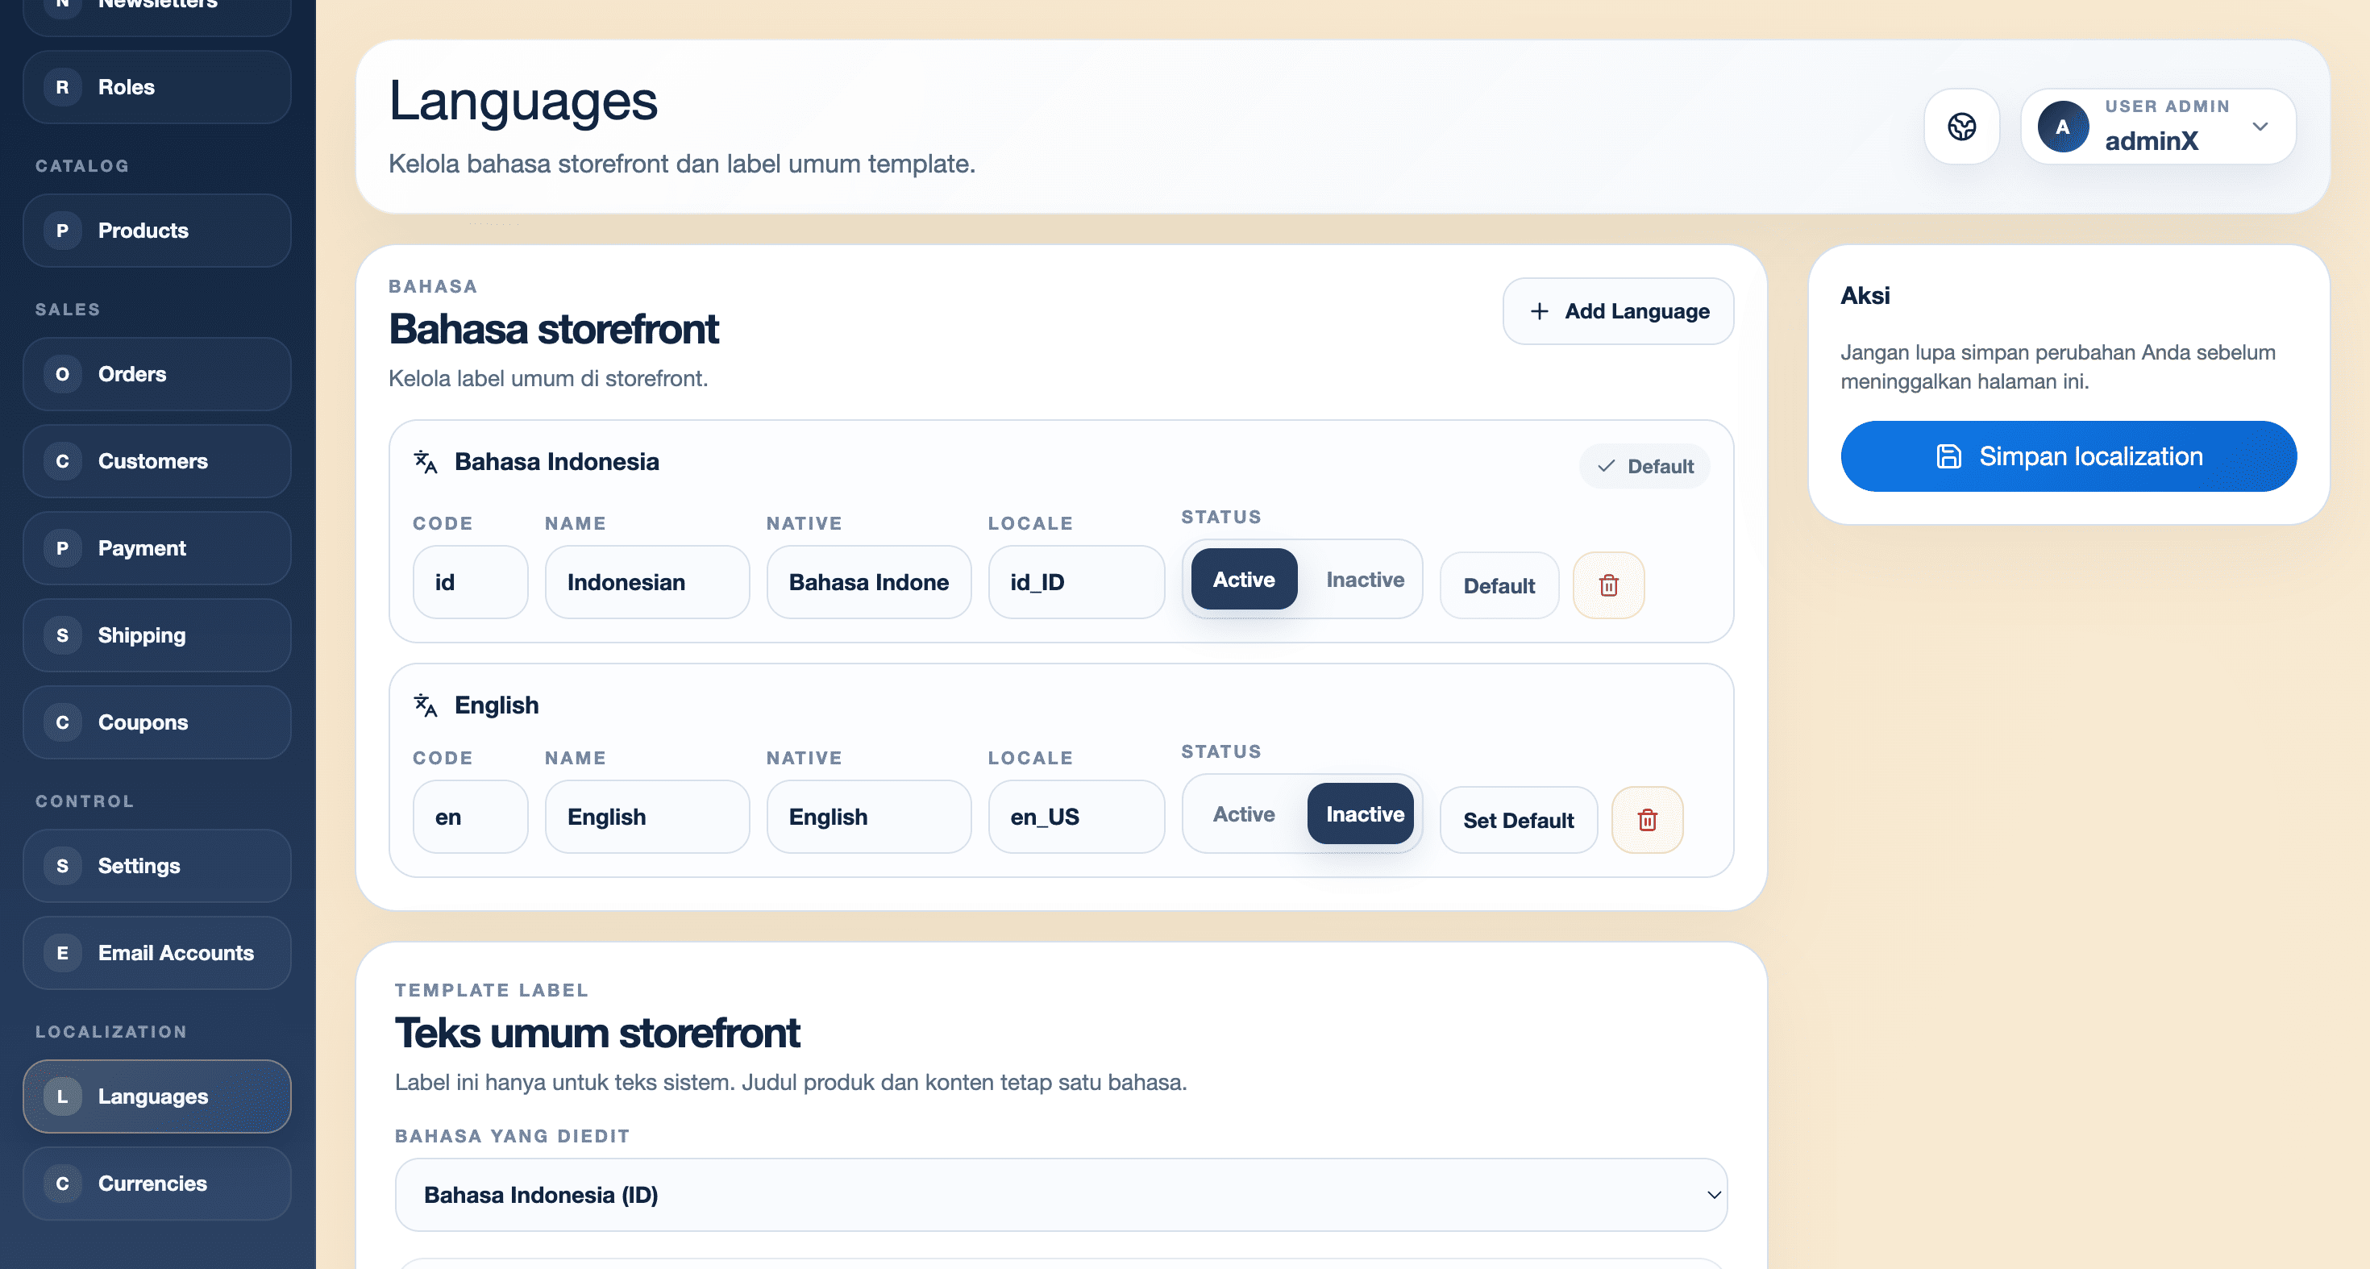Delete the Bahasa Indonesia language row

click(1608, 585)
